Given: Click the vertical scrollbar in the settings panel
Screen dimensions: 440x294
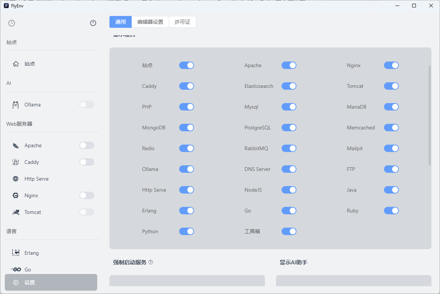Looking at the screenshot, I should click(x=429, y=116).
